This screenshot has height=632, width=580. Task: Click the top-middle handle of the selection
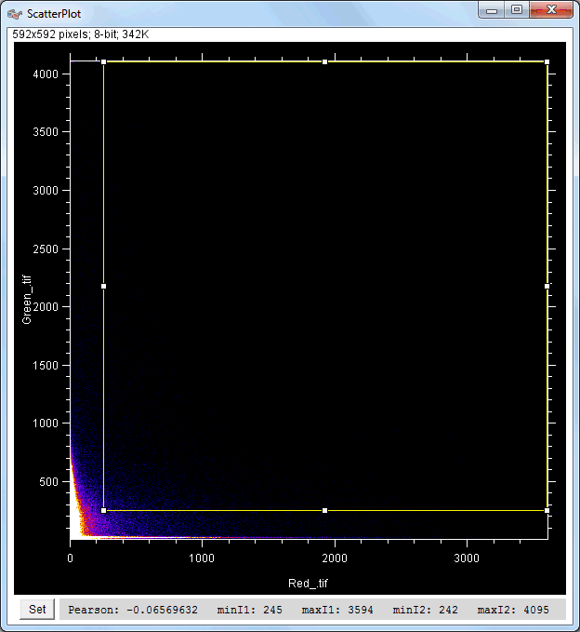click(324, 62)
